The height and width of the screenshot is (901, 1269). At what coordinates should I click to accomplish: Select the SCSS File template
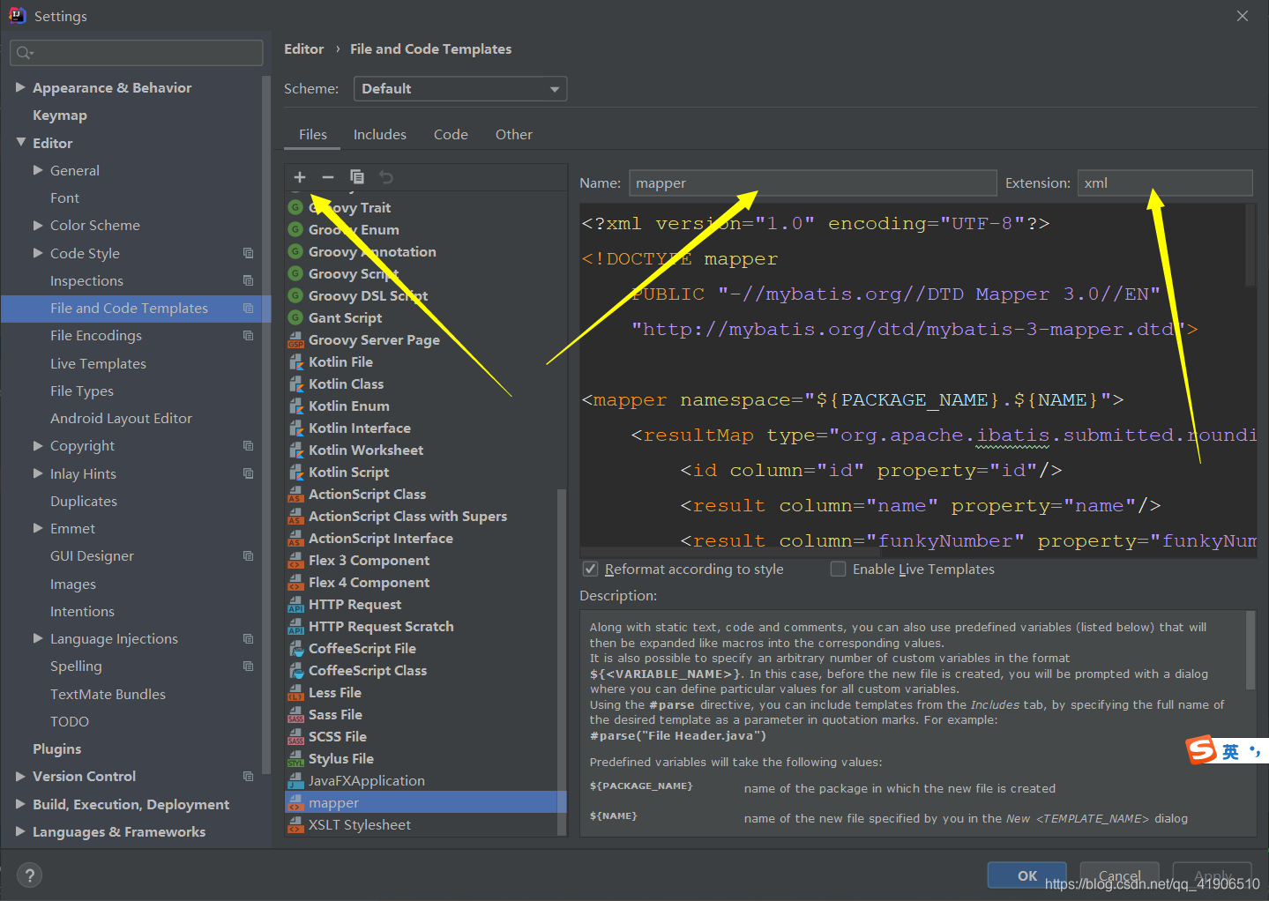[x=338, y=736]
